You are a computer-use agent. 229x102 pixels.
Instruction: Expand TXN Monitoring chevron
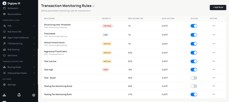(x=34, y=44)
